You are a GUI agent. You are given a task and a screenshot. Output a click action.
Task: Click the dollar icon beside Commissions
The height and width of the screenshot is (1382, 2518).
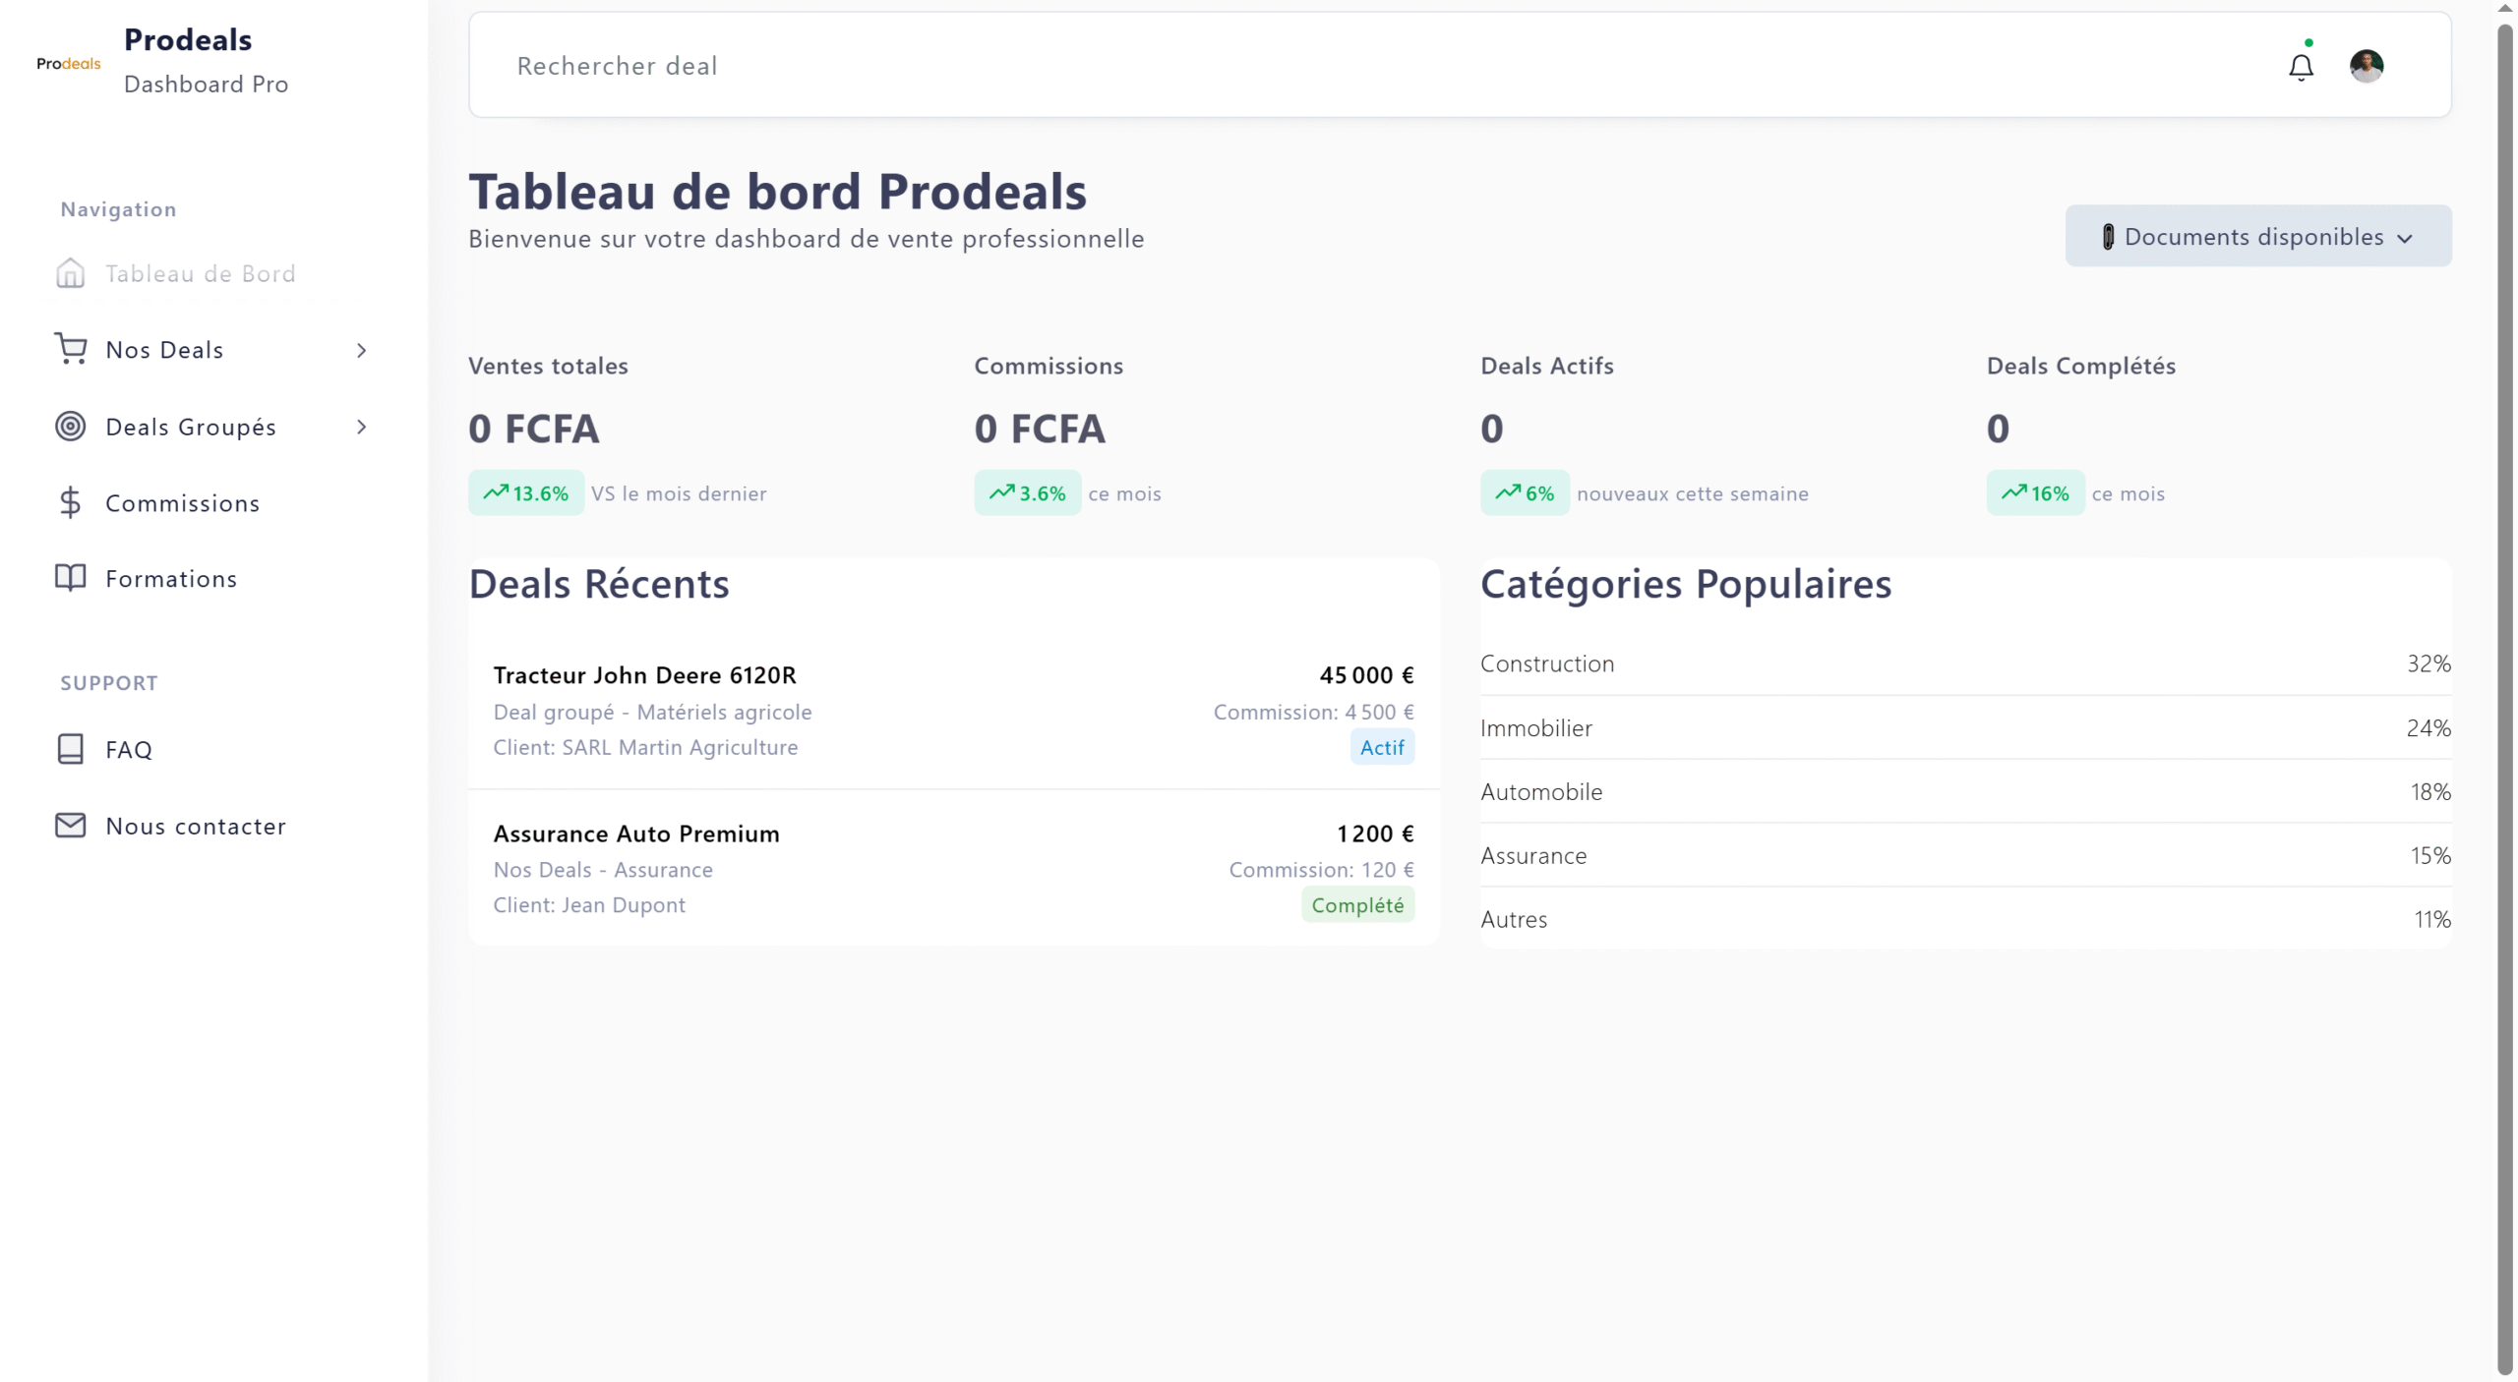coord(70,502)
